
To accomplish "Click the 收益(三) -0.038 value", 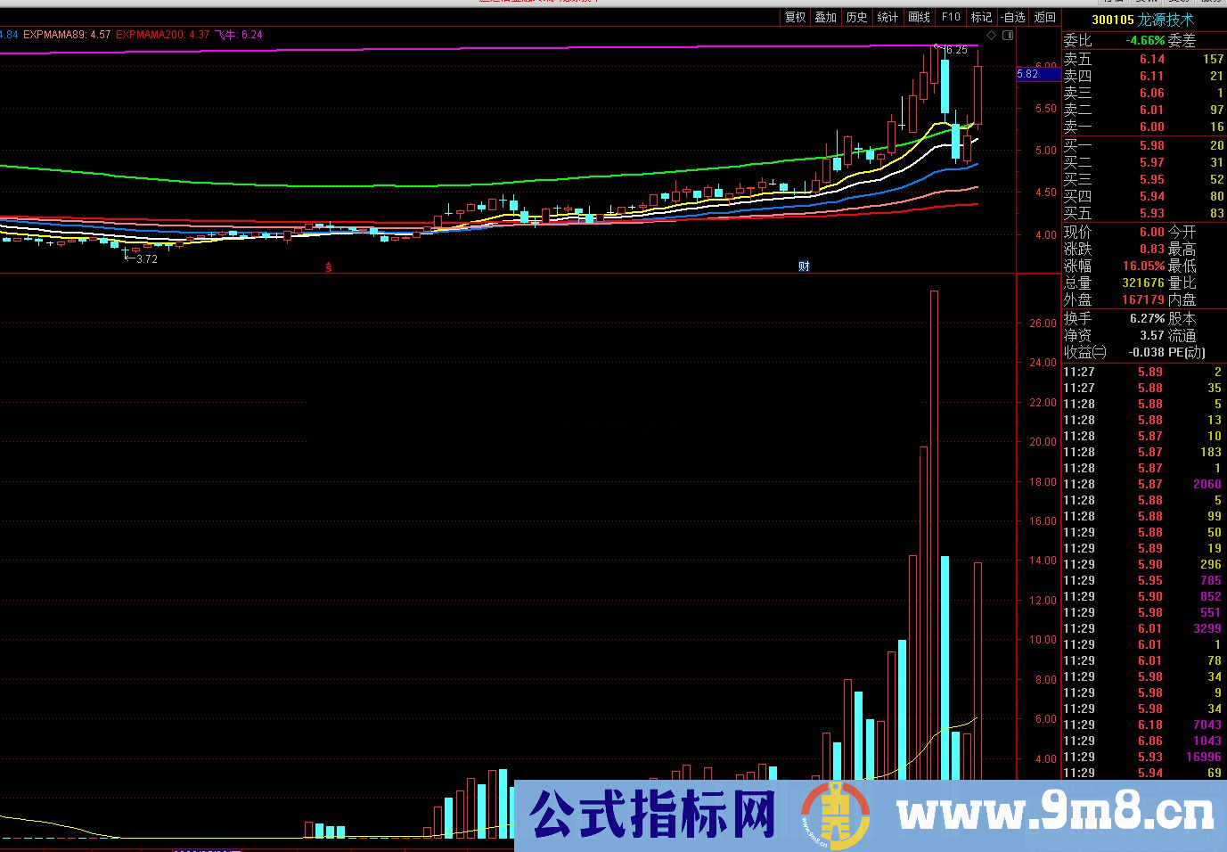I will click(1147, 352).
